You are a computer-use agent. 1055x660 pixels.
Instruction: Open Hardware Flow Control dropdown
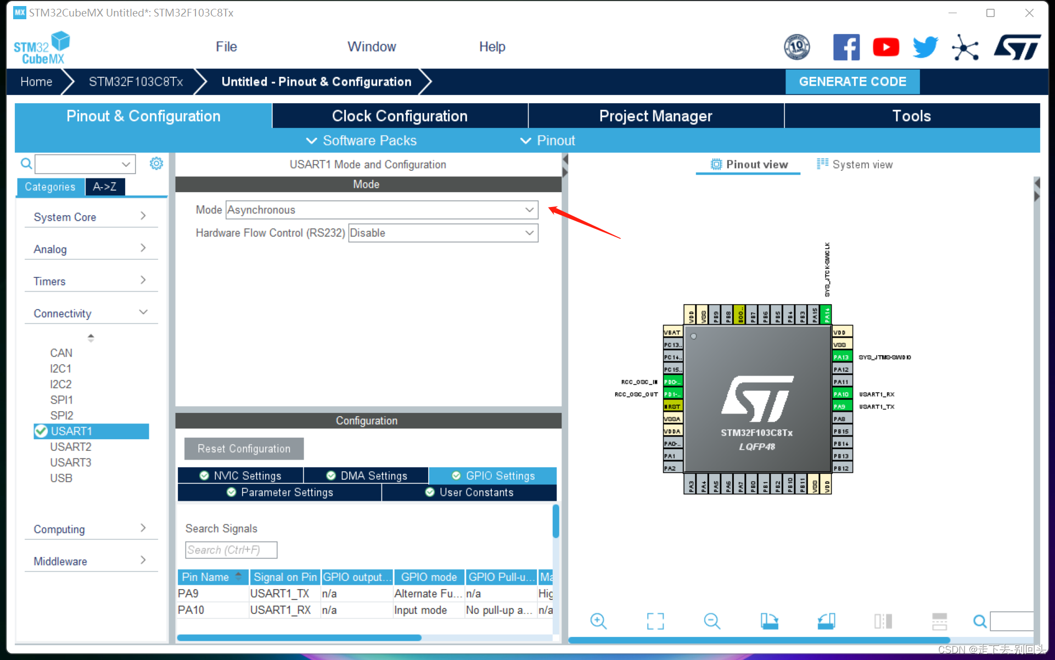point(443,233)
